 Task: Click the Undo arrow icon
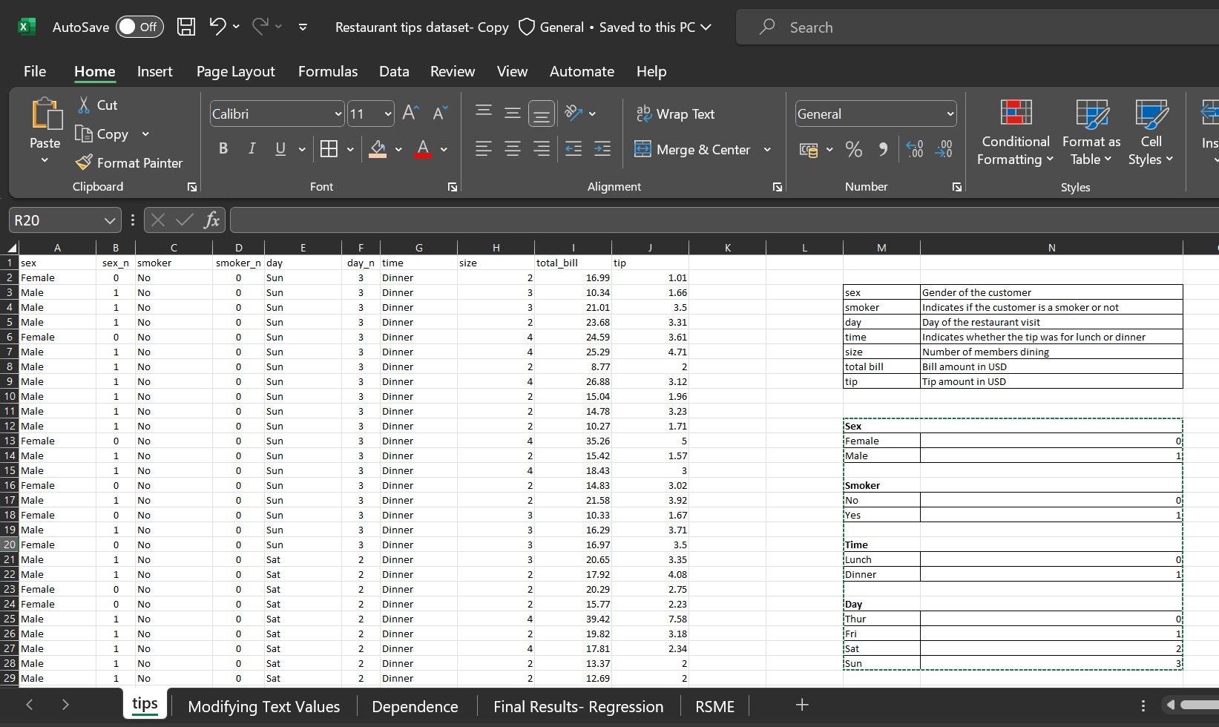(x=217, y=27)
